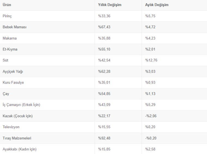Image resolution: width=207 pixels, height=154 pixels.
Task: Click the -%2,06 monthly change value
Action: pos(151,116)
